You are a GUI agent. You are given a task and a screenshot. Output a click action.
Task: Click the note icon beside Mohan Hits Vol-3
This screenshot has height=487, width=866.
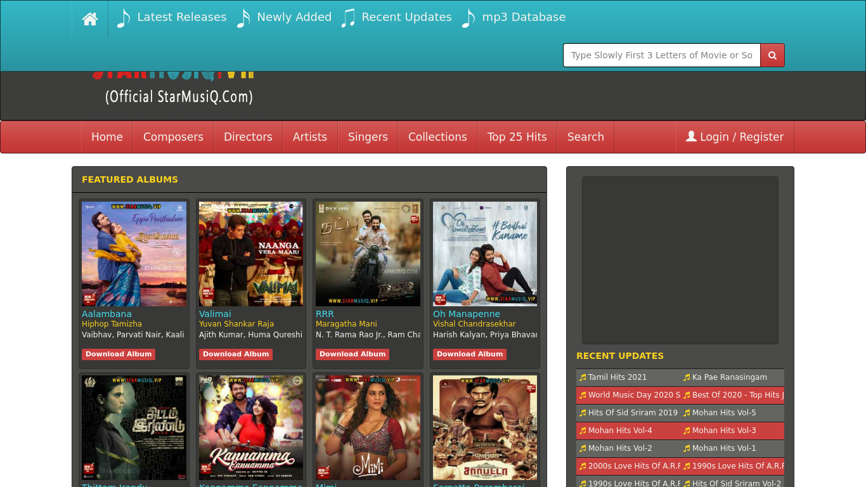pyautogui.click(x=687, y=431)
